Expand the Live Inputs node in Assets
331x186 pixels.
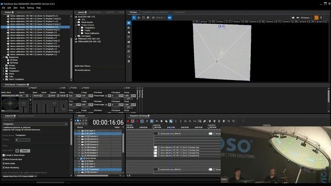[x=76, y=36]
